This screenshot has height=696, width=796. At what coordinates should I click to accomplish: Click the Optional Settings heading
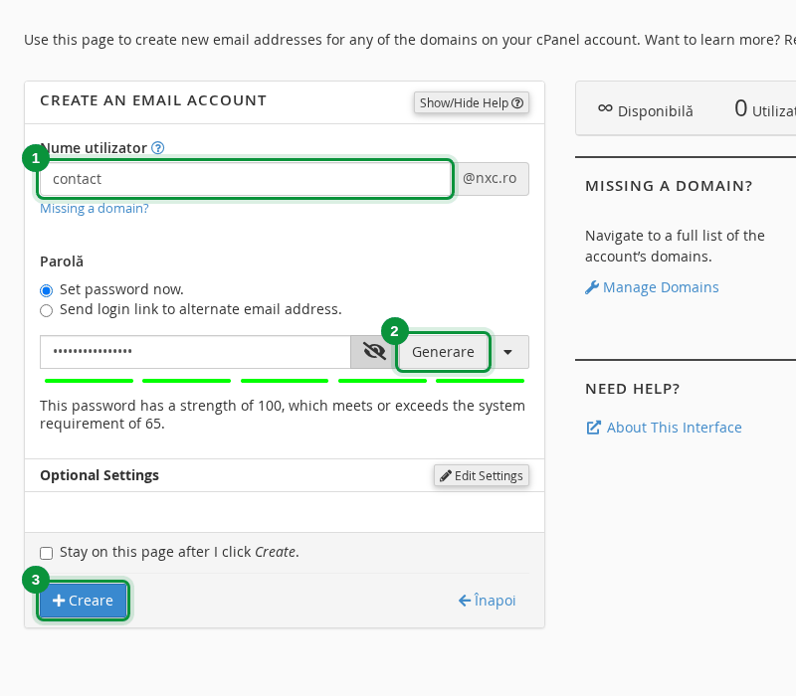pyautogui.click(x=99, y=475)
